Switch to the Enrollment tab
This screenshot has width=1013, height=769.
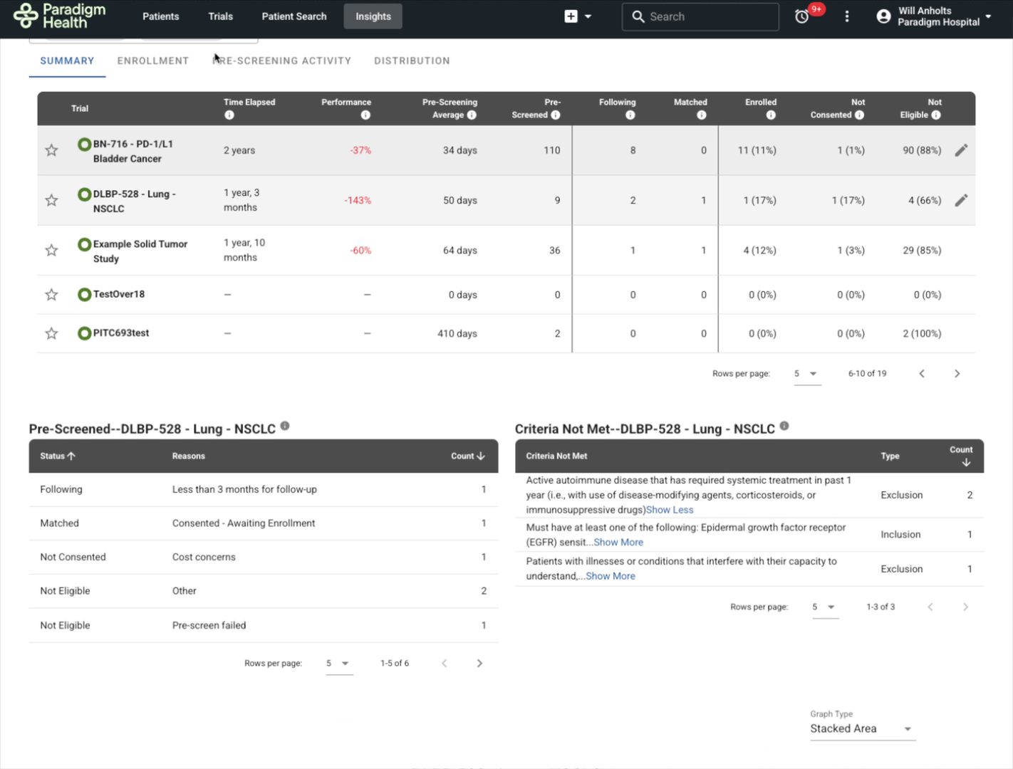point(153,61)
